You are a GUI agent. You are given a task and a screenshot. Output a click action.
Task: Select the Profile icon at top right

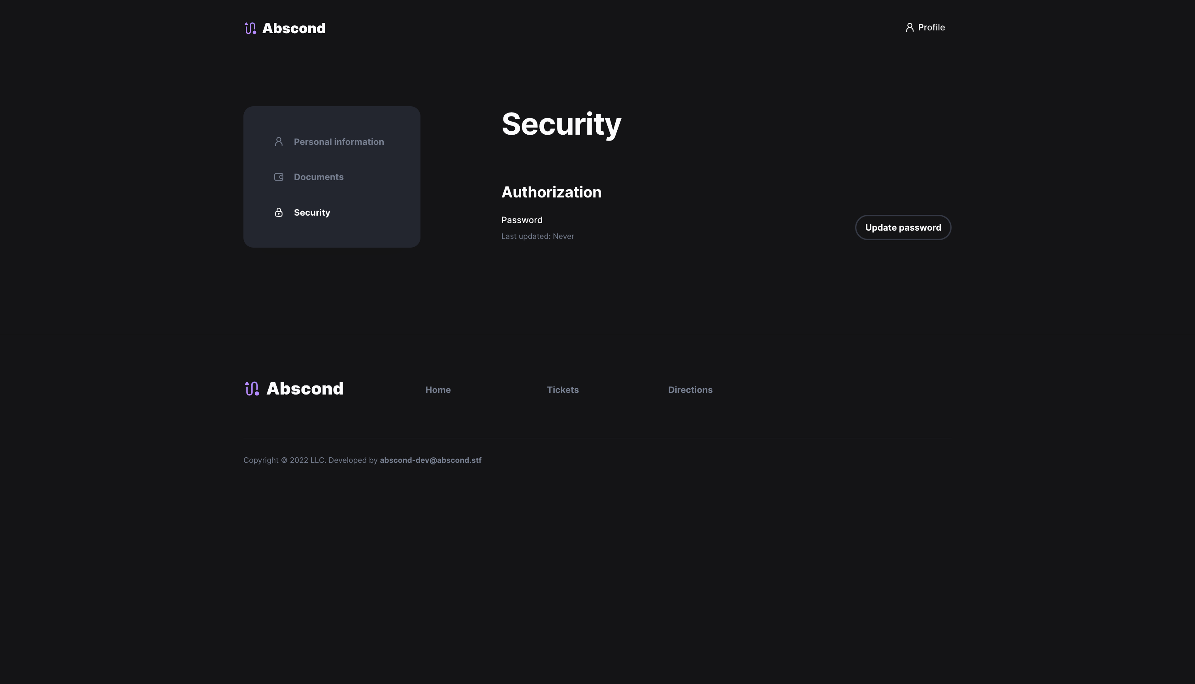pos(910,27)
